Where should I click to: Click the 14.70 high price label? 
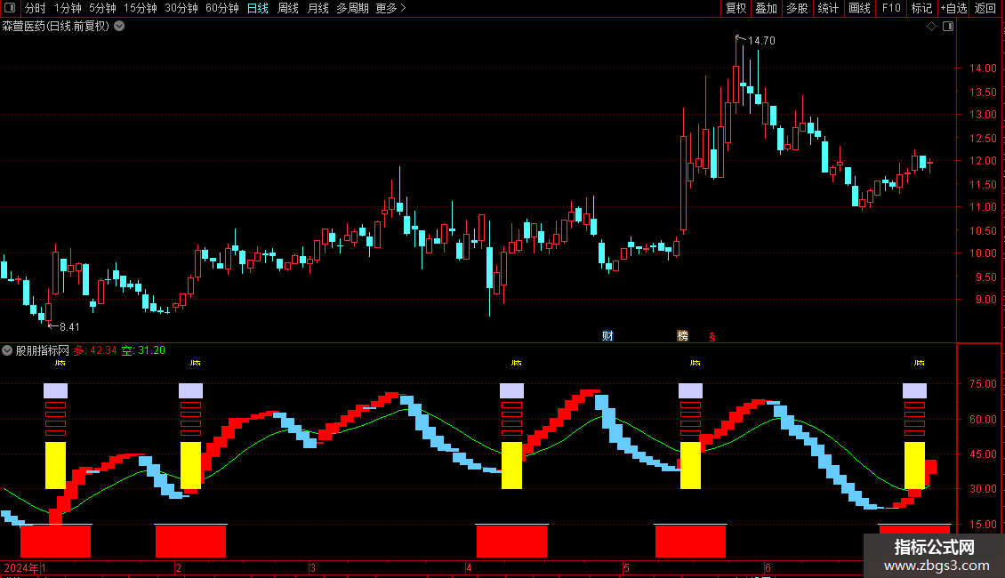point(761,40)
